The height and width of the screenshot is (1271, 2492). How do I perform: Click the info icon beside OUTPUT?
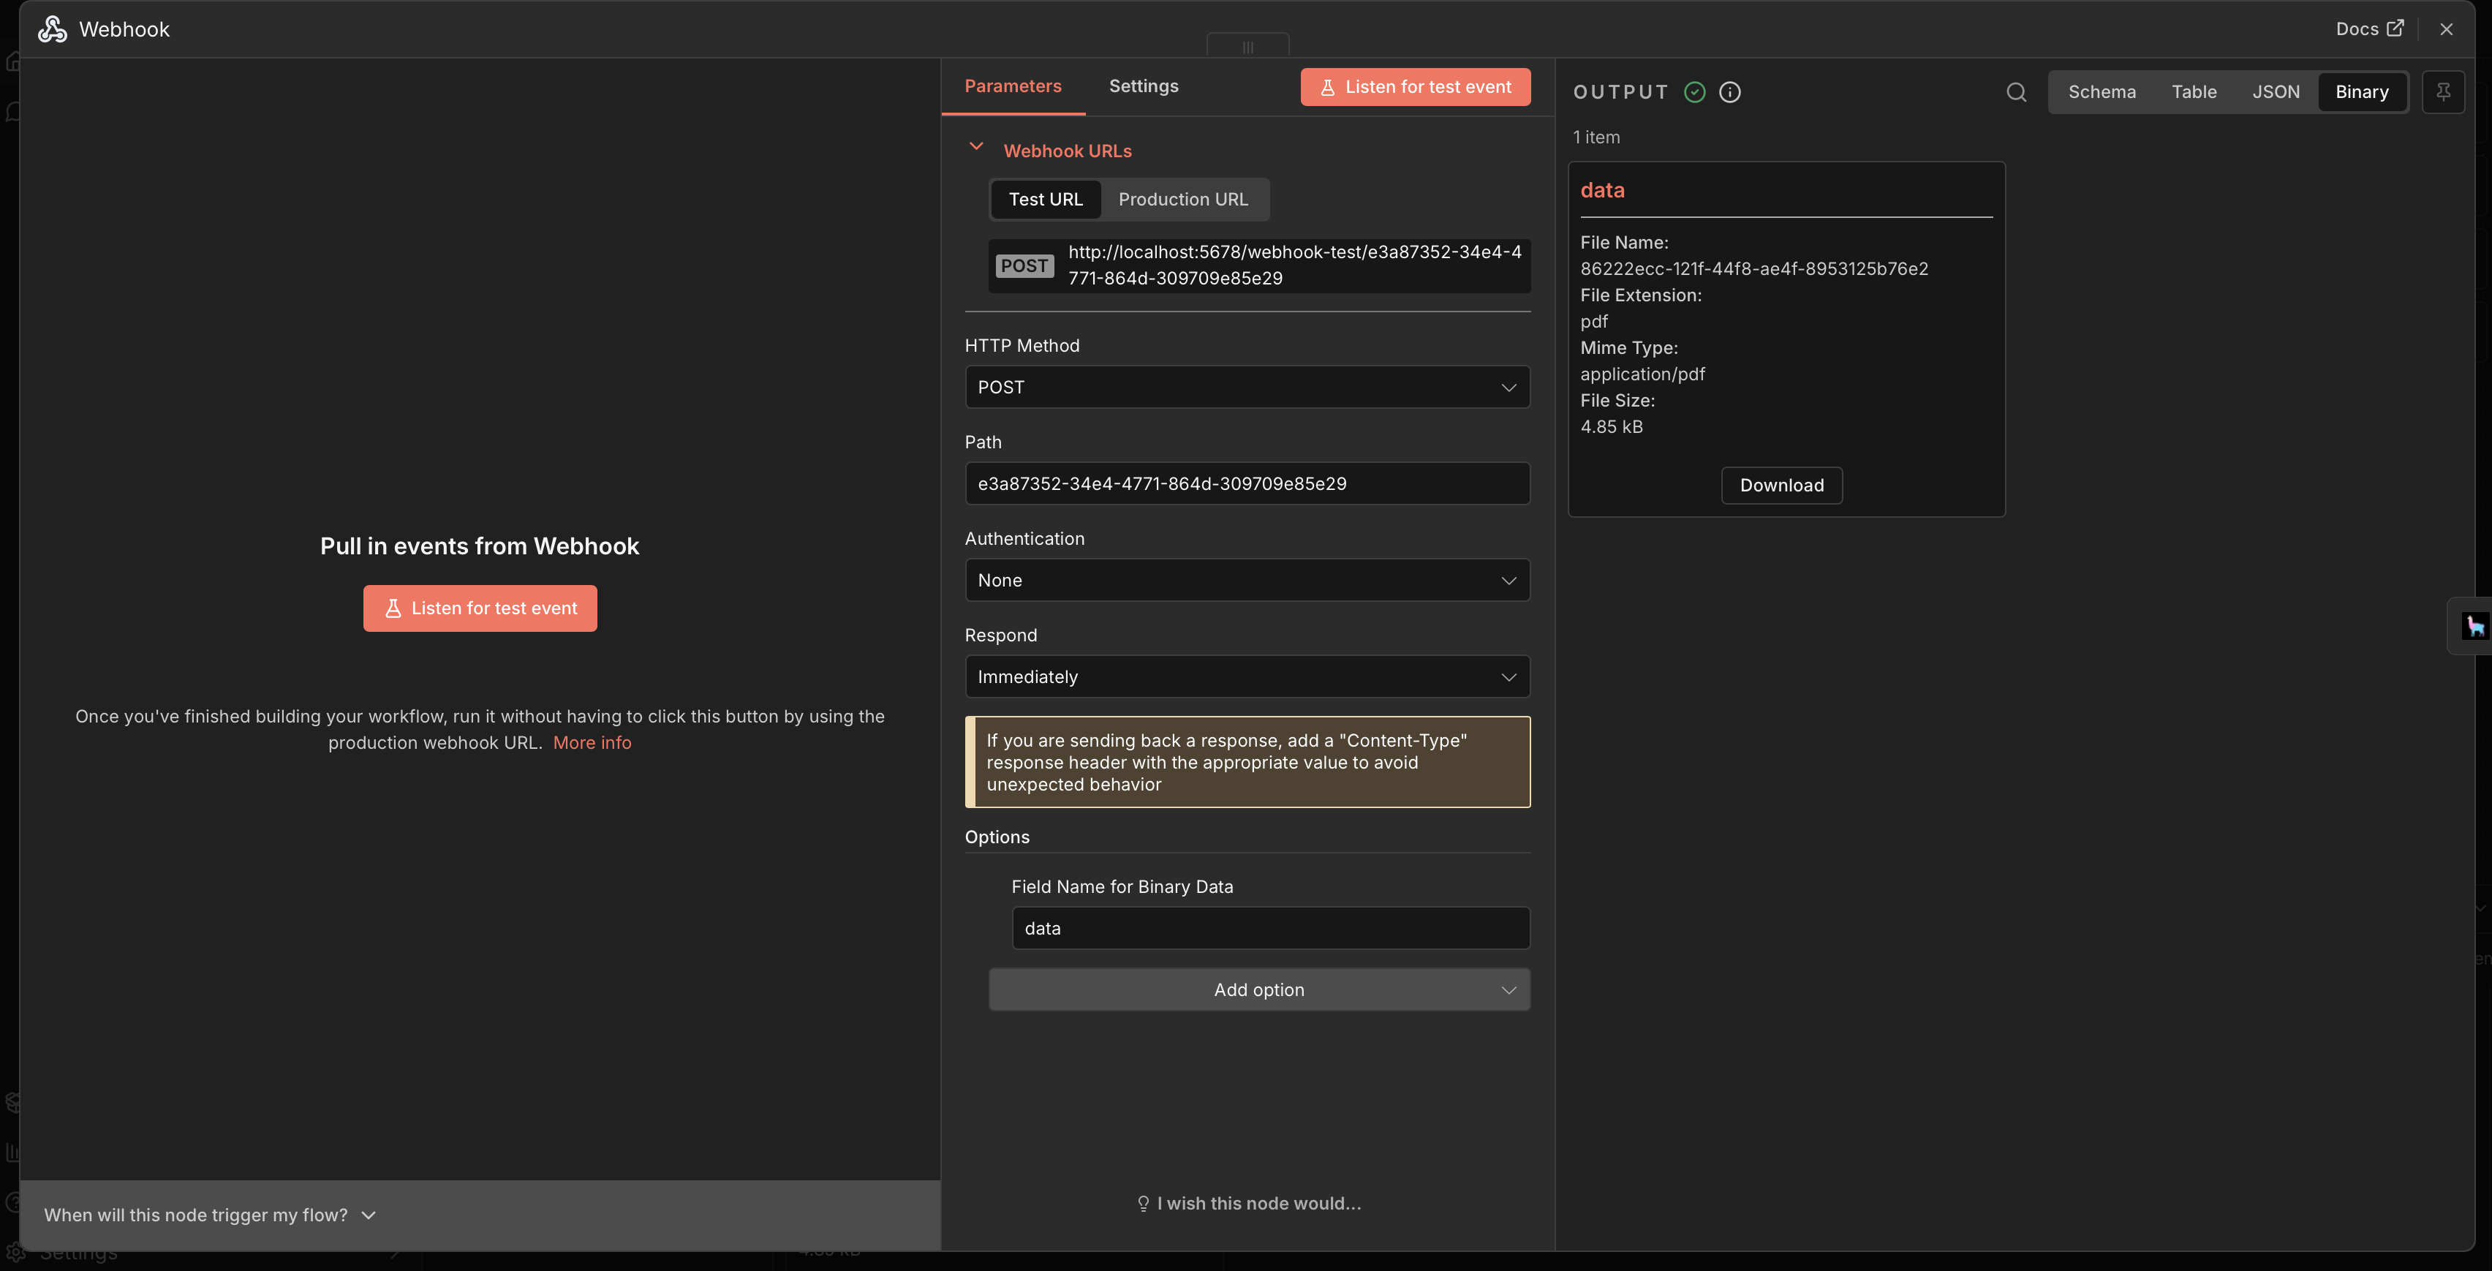click(x=1729, y=92)
